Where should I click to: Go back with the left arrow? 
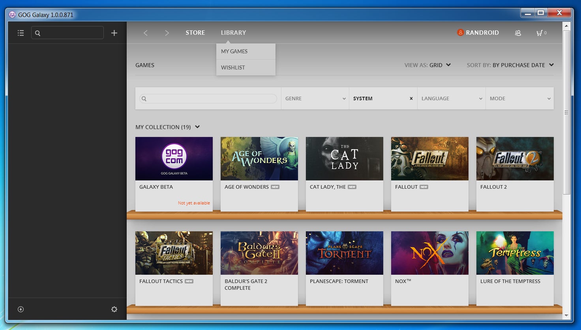146,33
